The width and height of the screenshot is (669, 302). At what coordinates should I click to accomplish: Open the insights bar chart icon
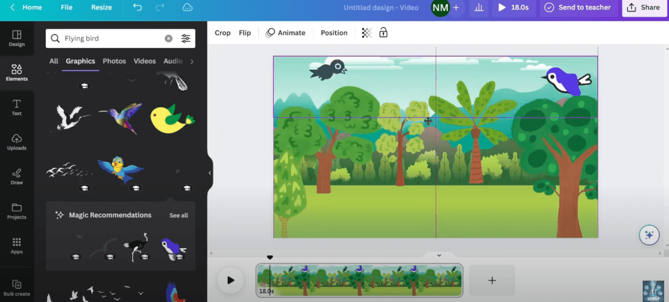(x=479, y=8)
